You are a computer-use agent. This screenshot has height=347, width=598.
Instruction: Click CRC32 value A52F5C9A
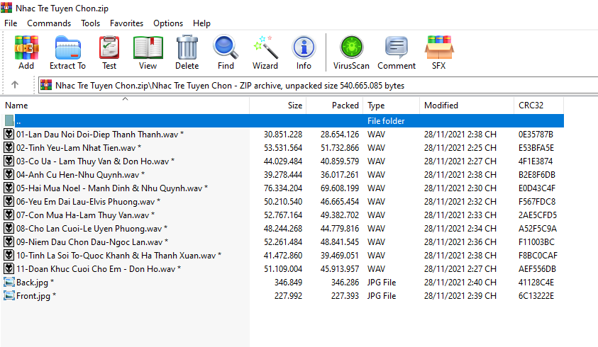pos(538,229)
